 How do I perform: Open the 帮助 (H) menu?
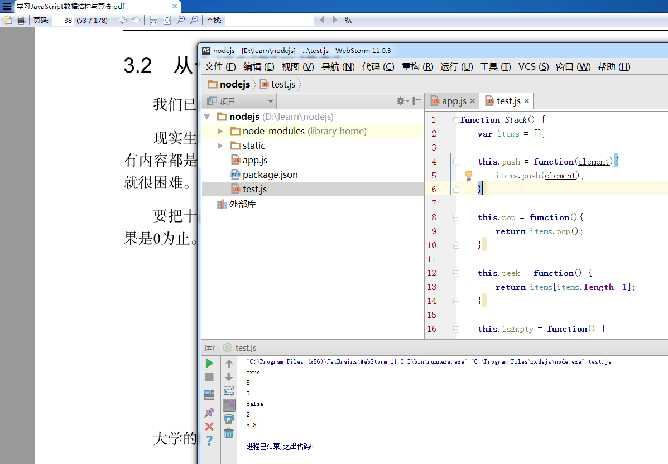point(614,67)
